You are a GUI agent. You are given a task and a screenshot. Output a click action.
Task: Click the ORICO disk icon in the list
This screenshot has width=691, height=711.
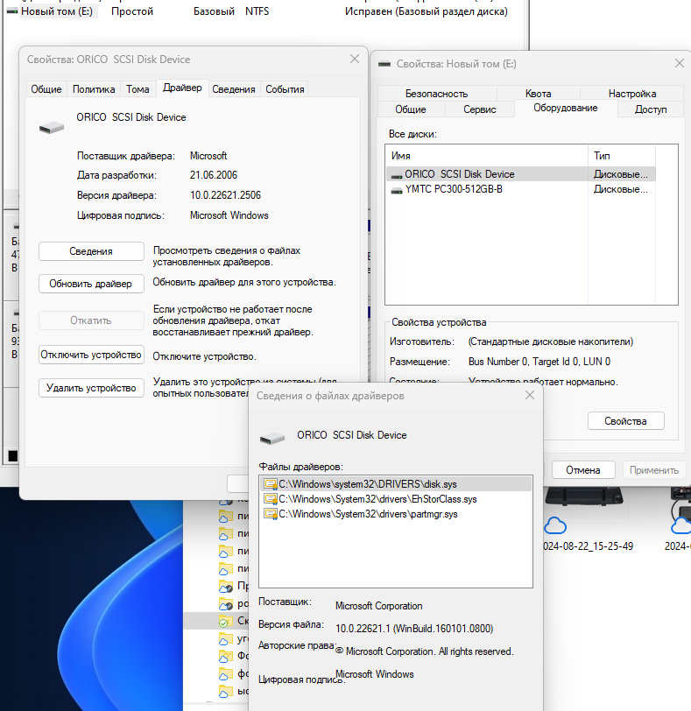[397, 175]
